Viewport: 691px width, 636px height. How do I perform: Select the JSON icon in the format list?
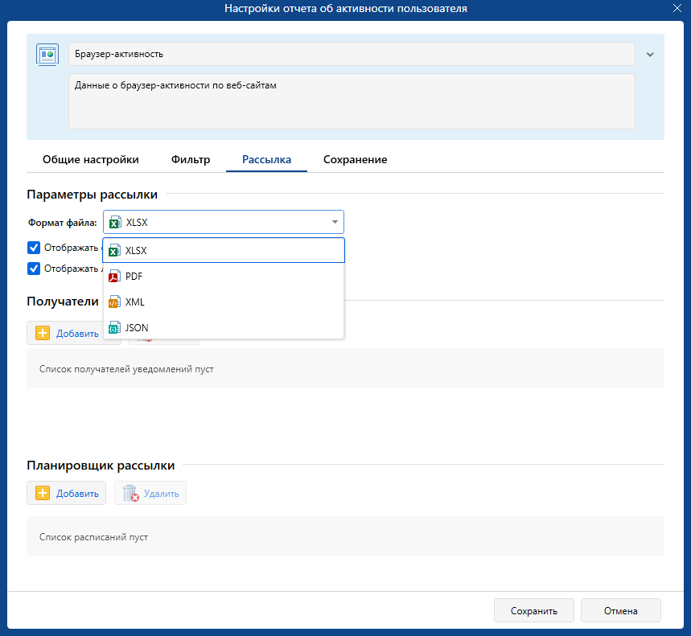coord(114,328)
